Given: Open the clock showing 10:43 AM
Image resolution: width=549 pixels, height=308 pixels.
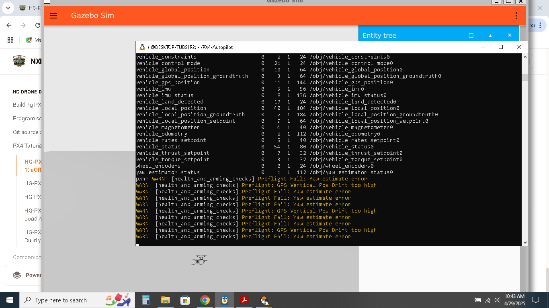Looking at the screenshot, I should point(515,300).
